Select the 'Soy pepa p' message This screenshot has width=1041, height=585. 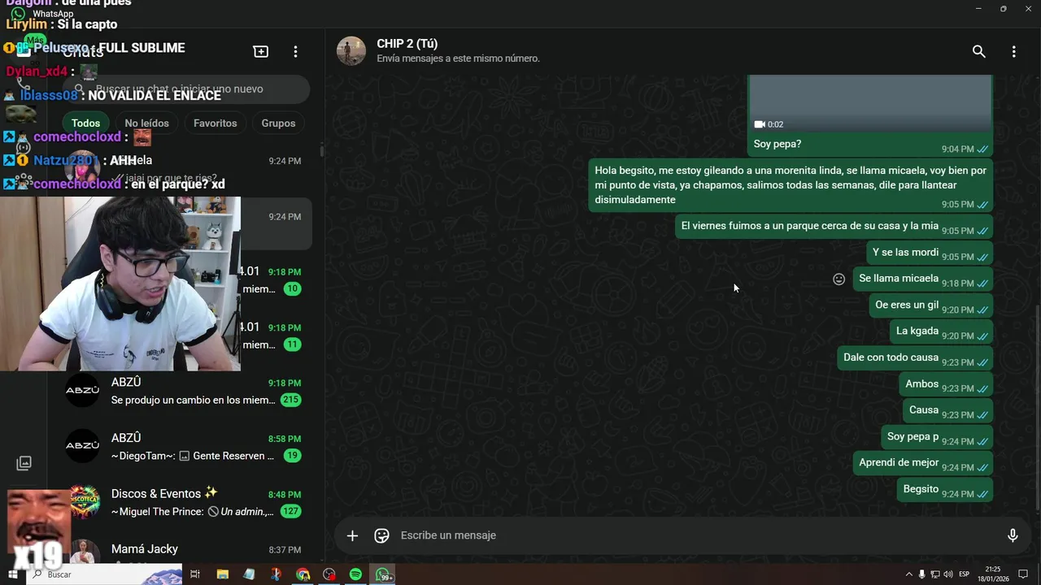[x=937, y=437]
